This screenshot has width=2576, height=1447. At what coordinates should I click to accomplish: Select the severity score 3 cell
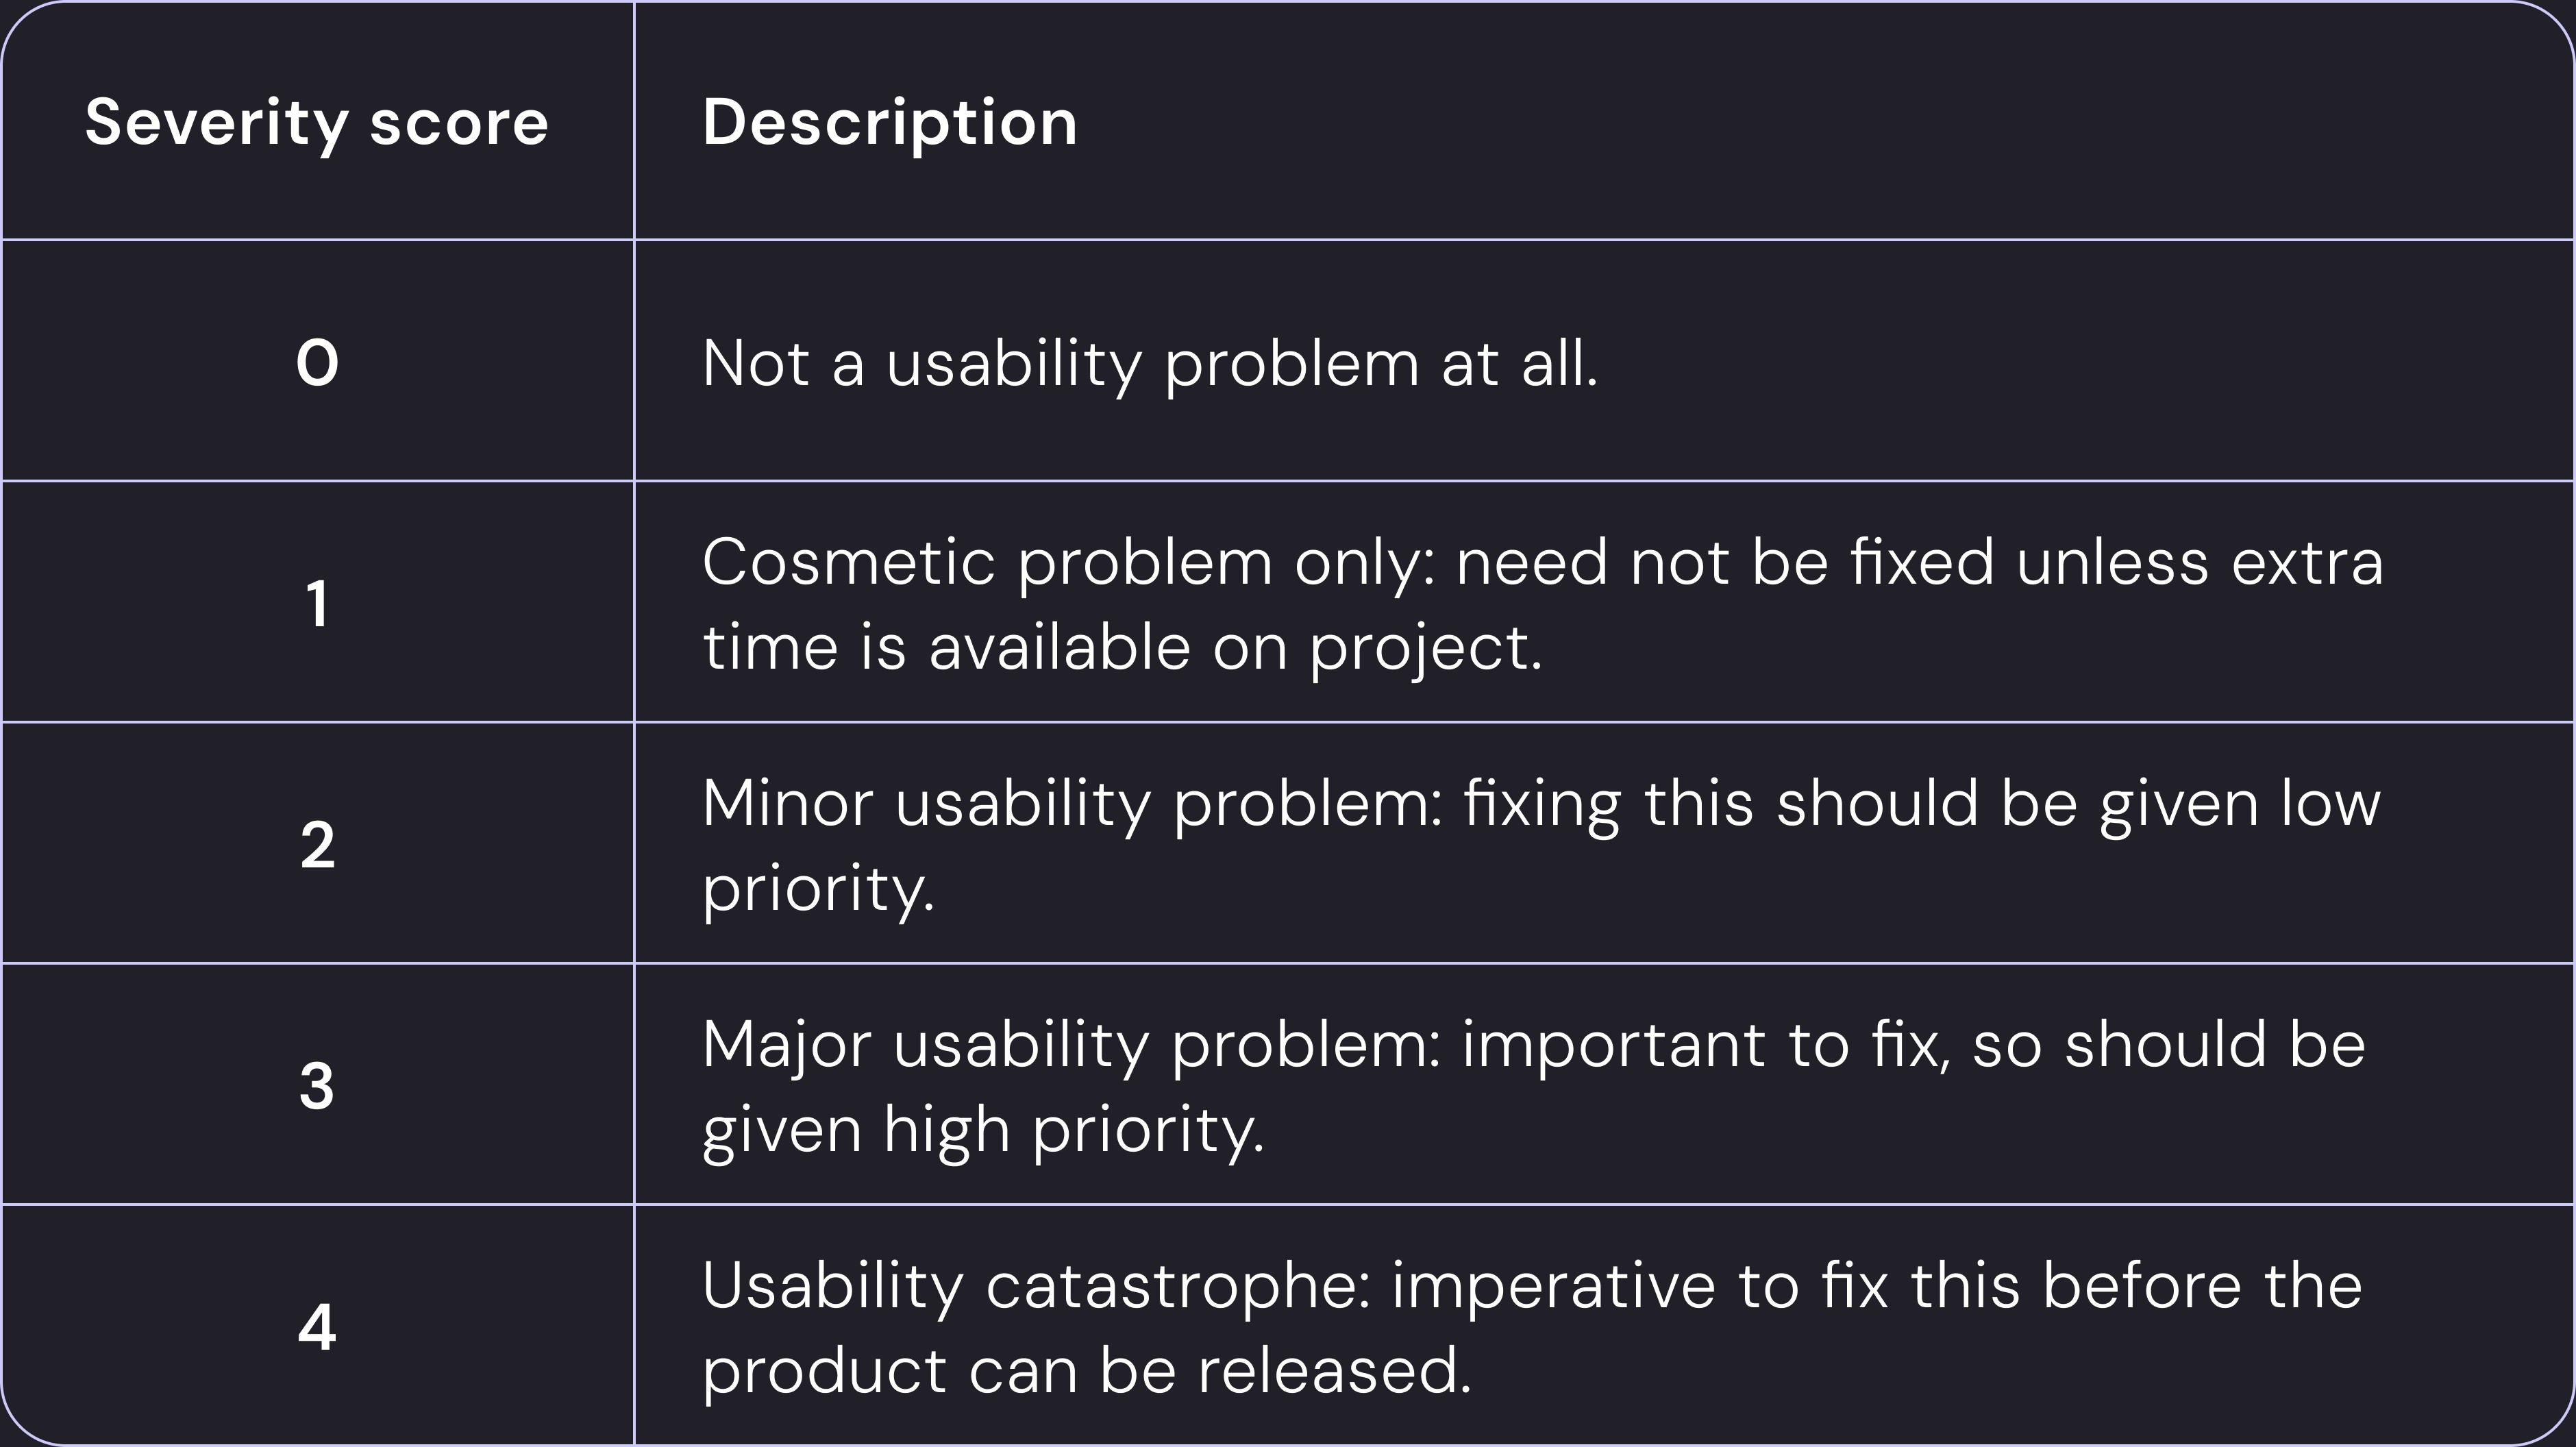317,1086
